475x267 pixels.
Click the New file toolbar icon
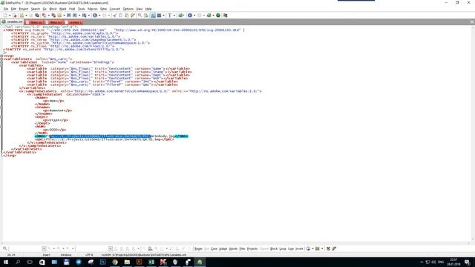(x=5, y=16)
